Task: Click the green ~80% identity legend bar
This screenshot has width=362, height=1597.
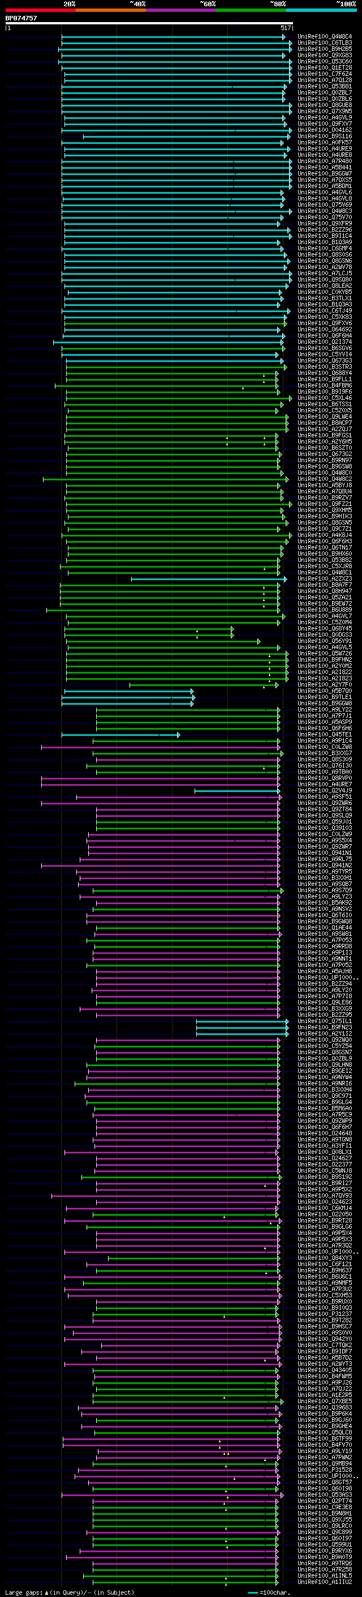Action: coord(251,10)
